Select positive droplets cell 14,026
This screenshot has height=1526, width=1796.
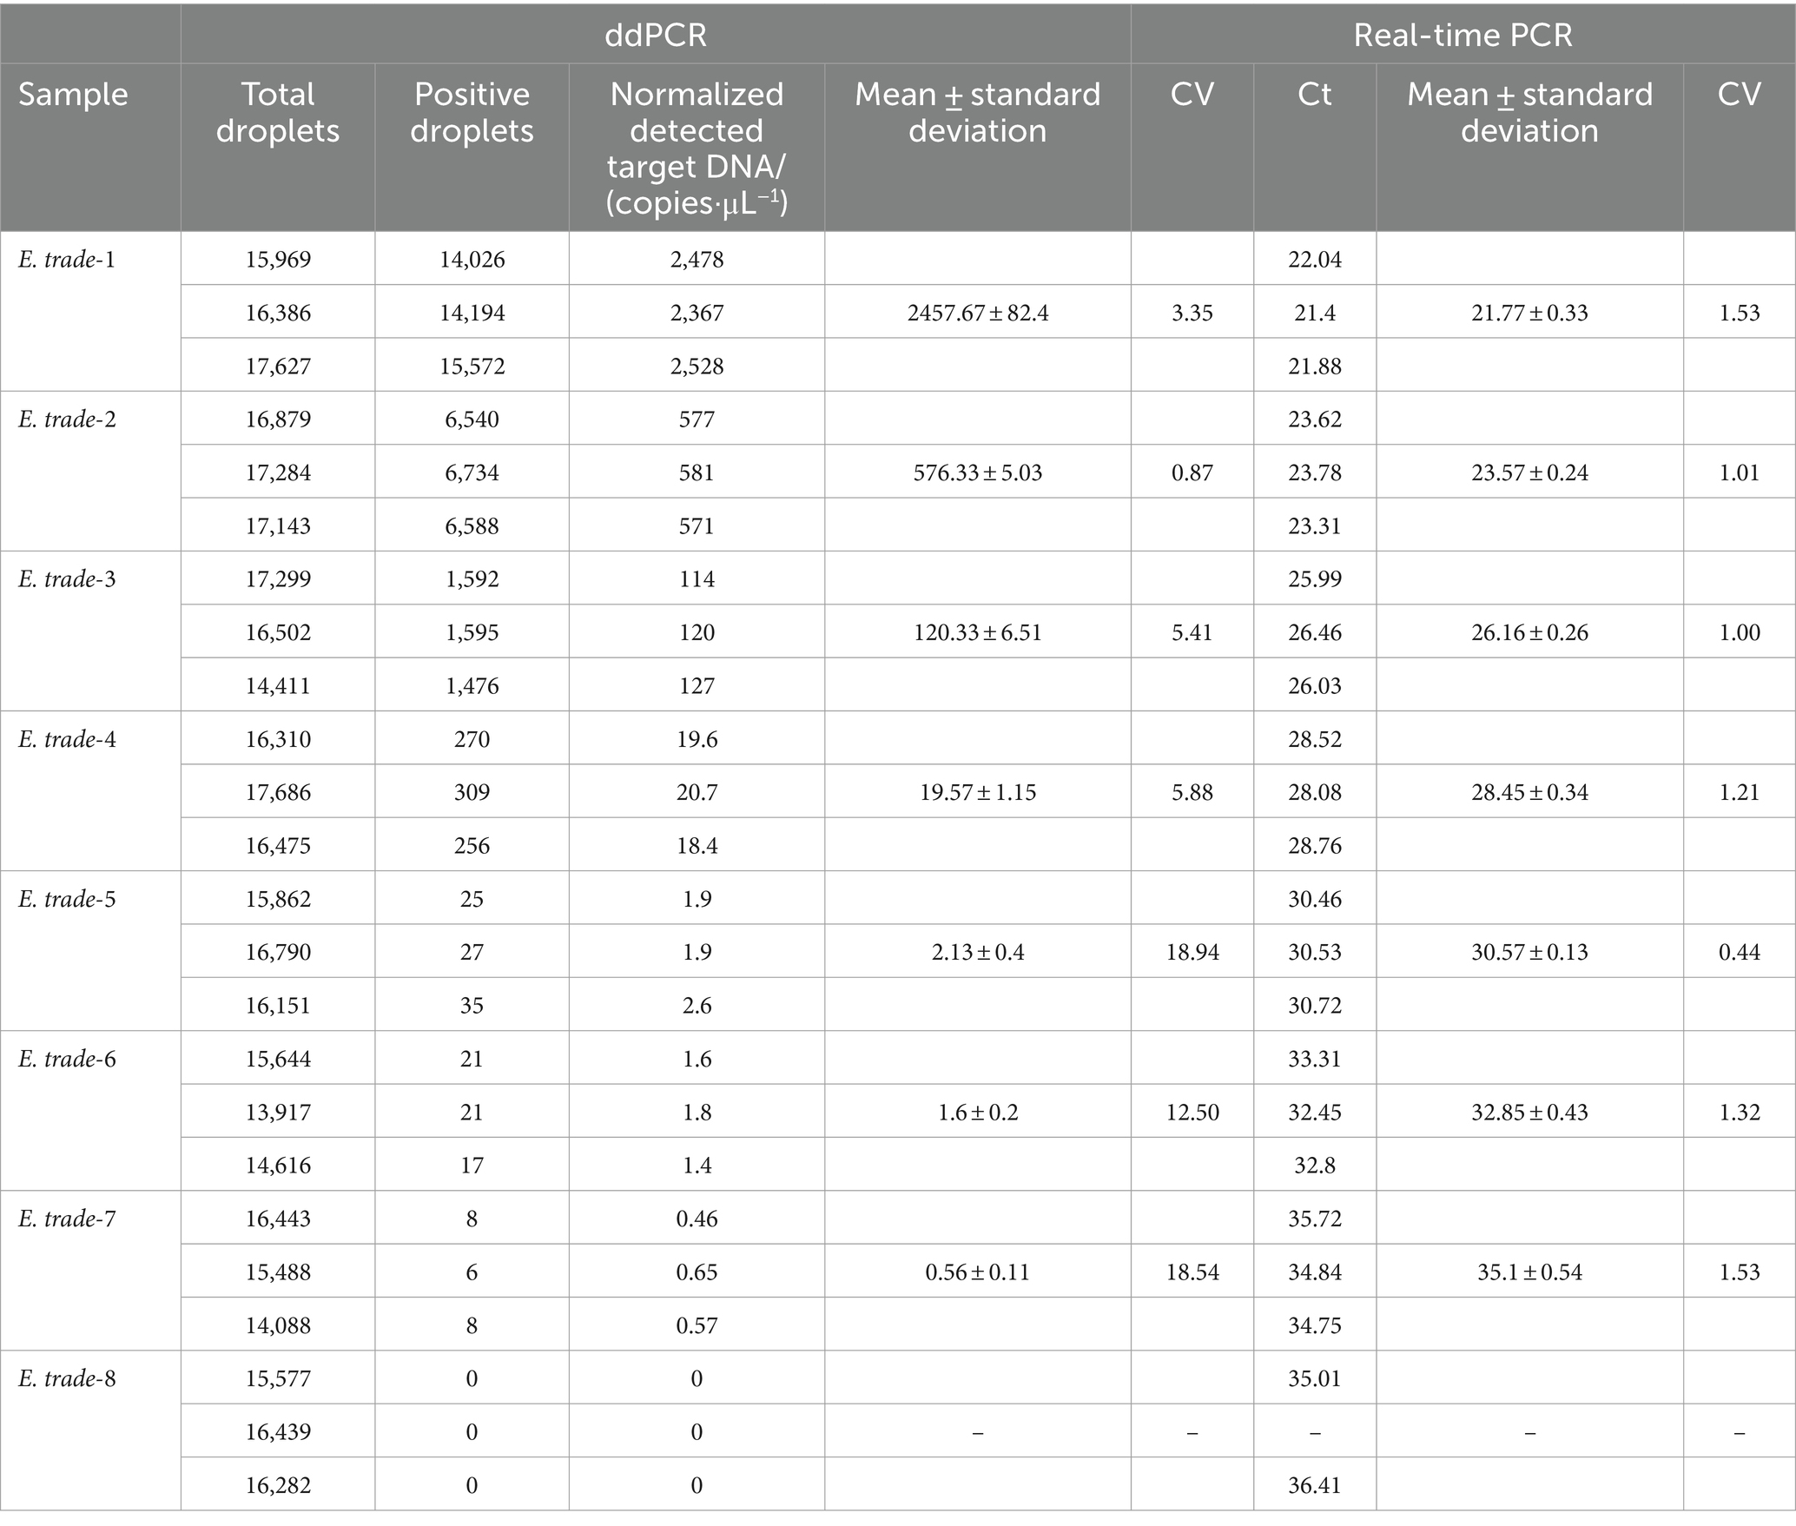(472, 259)
